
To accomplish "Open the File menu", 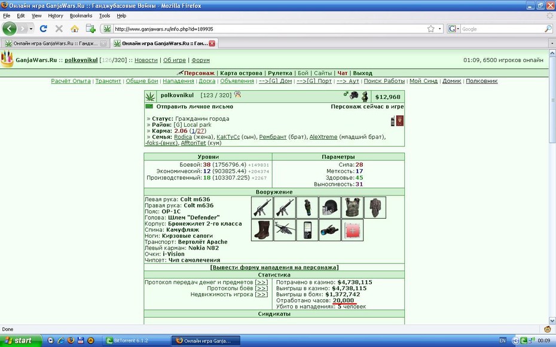I will [x=7, y=16].
